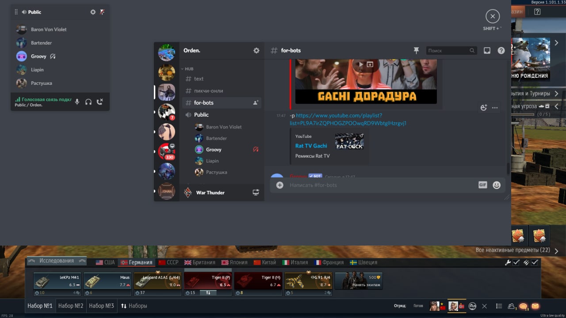Add a reaction to the playlist message
The width and height of the screenshot is (566, 318).
point(484,107)
